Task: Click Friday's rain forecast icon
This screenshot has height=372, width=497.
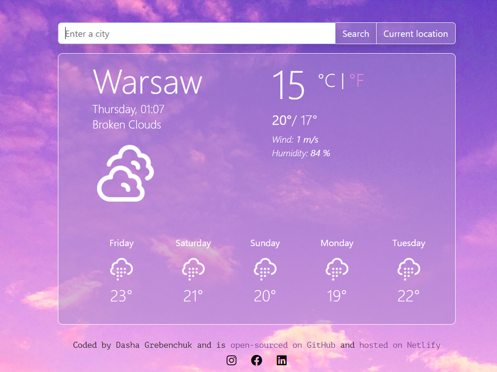Action: click(x=121, y=269)
